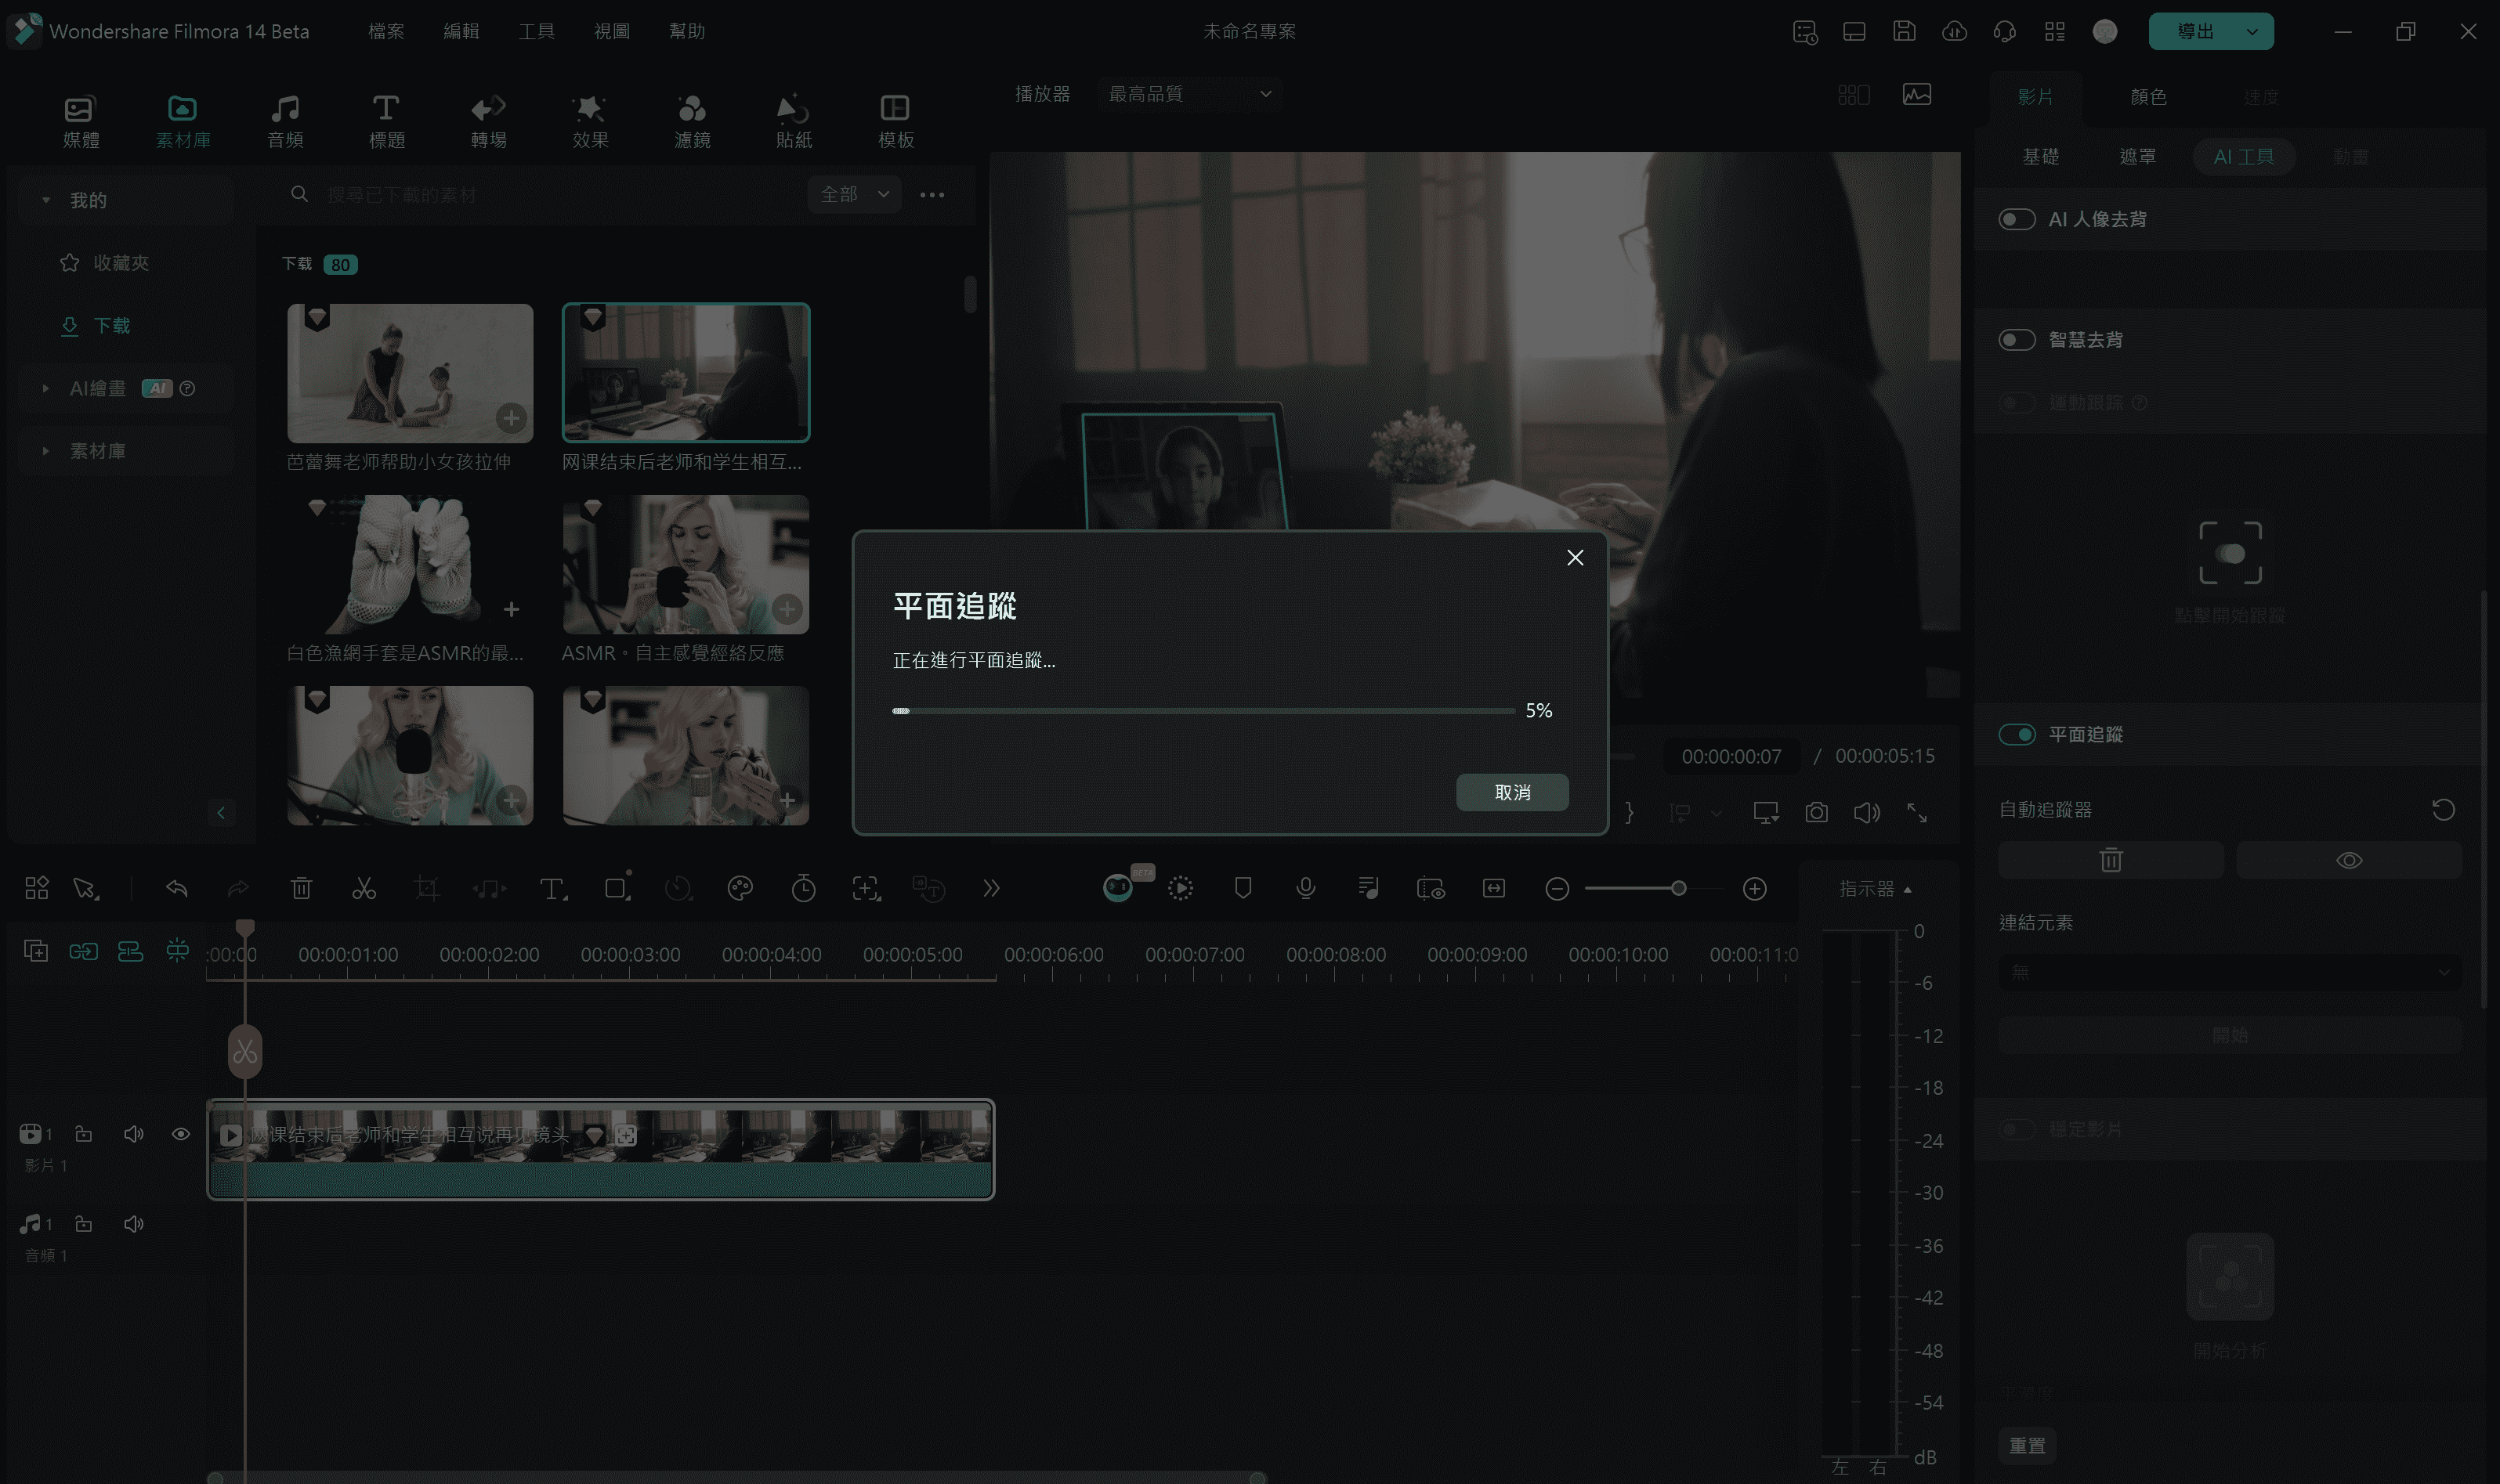
Task: Undo with the timeline undo arrow
Action: pyautogui.click(x=177, y=888)
